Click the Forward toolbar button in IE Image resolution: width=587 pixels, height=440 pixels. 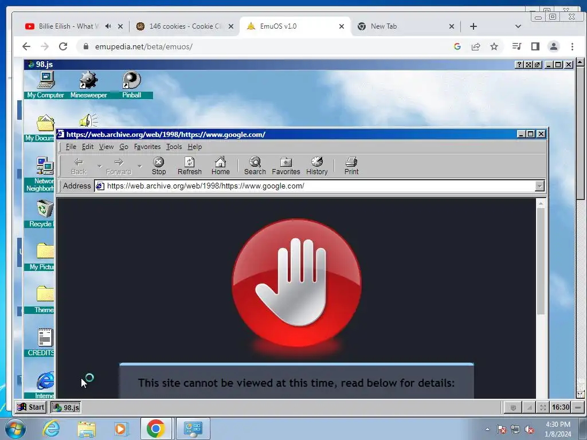[x=119, y=166]
